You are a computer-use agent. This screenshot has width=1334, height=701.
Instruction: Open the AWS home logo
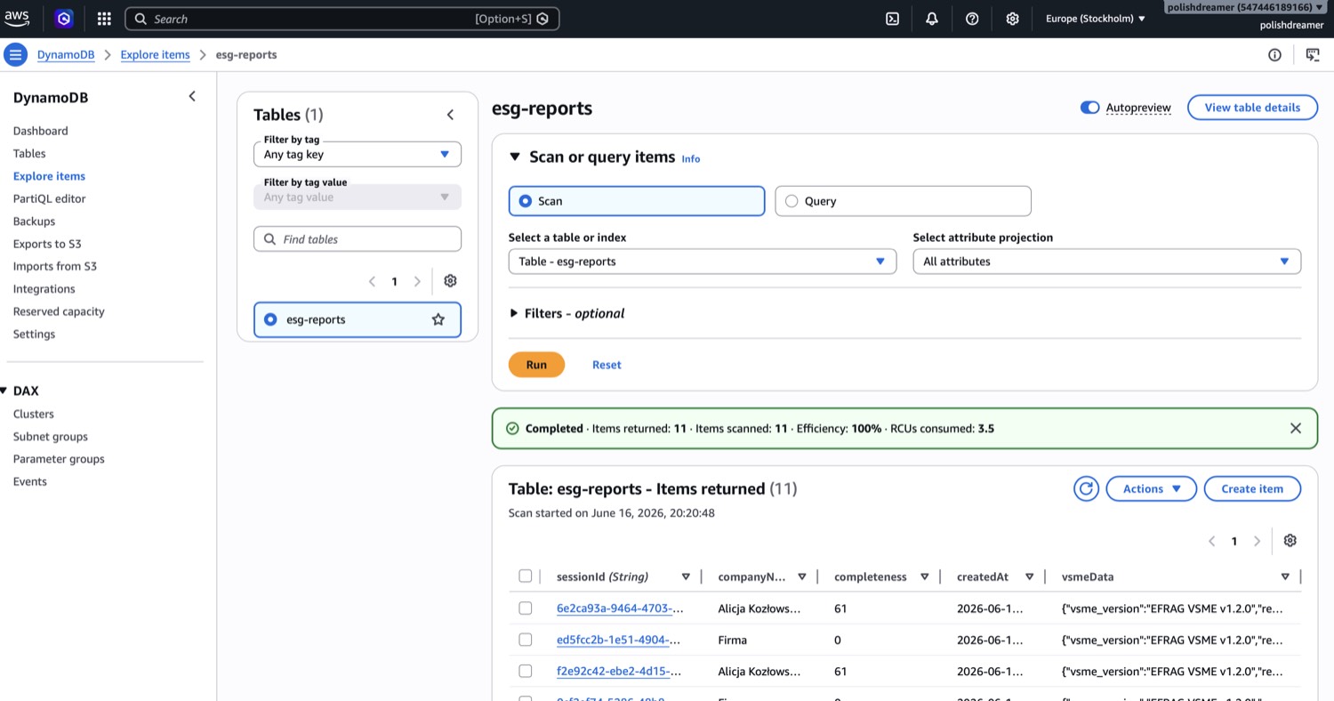click(x=18, y=18)
